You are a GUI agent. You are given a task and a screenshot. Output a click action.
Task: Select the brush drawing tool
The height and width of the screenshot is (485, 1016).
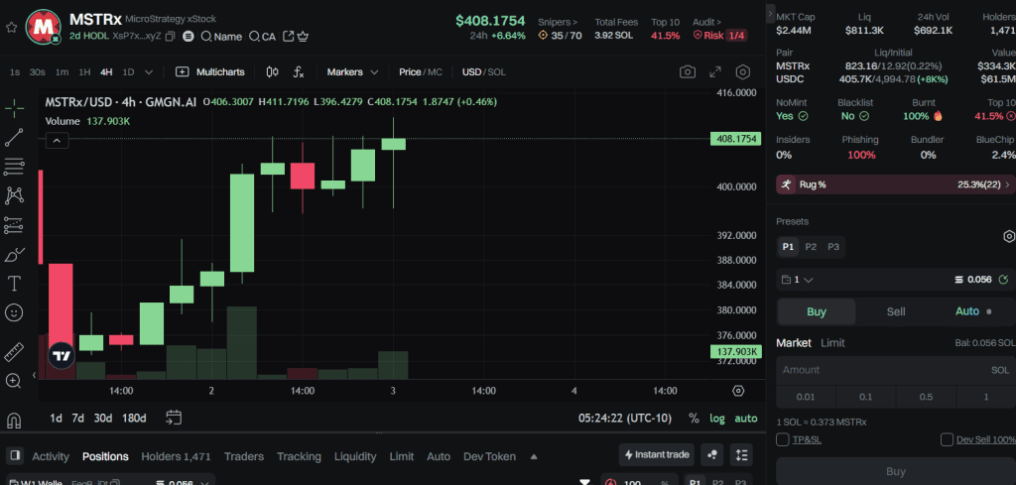(x=14, y=255)
